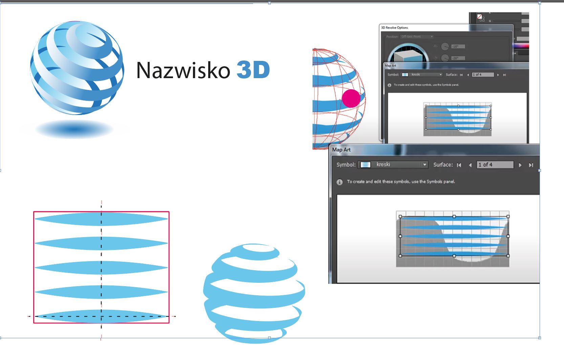Click the X-axis rotation dial beside -18°
The width and height of the screenshot is (564, 345).
coord(445,46)
